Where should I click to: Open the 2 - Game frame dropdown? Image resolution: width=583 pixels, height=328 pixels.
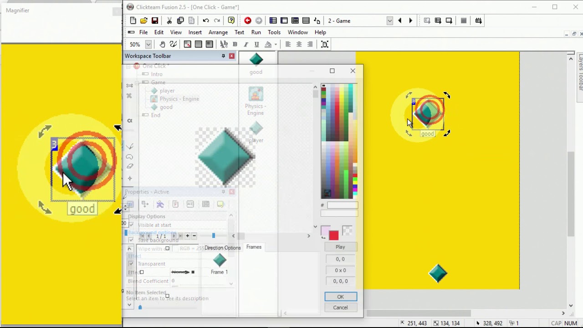coord(389,20)
